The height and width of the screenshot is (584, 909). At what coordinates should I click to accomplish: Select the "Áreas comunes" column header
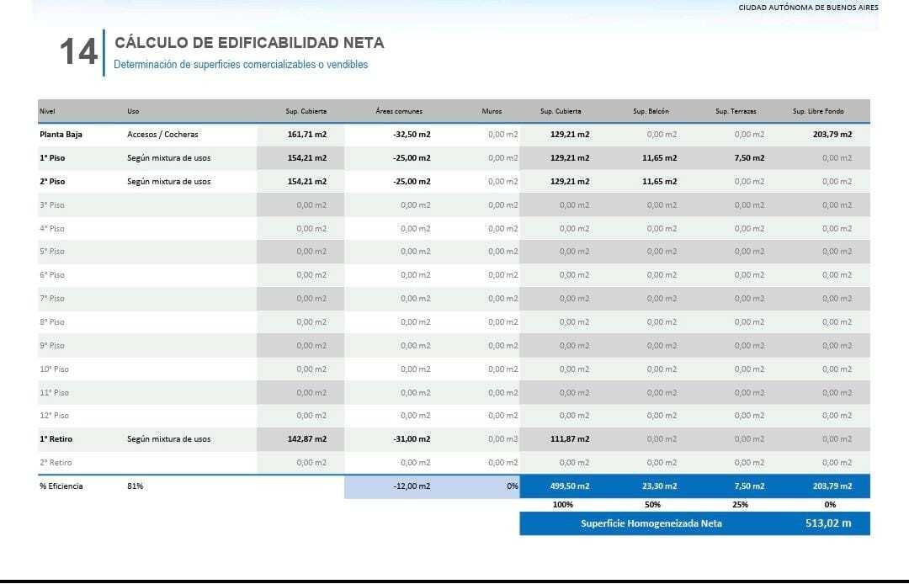(399, 111)
